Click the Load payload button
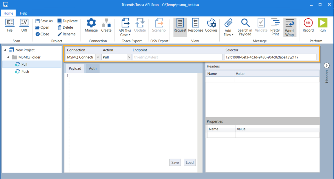This screenshot has height=179, width=334. tap(190, 162)
